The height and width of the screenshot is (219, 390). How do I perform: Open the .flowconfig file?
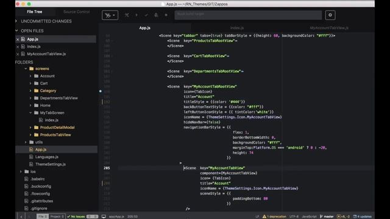click(40, 193)
